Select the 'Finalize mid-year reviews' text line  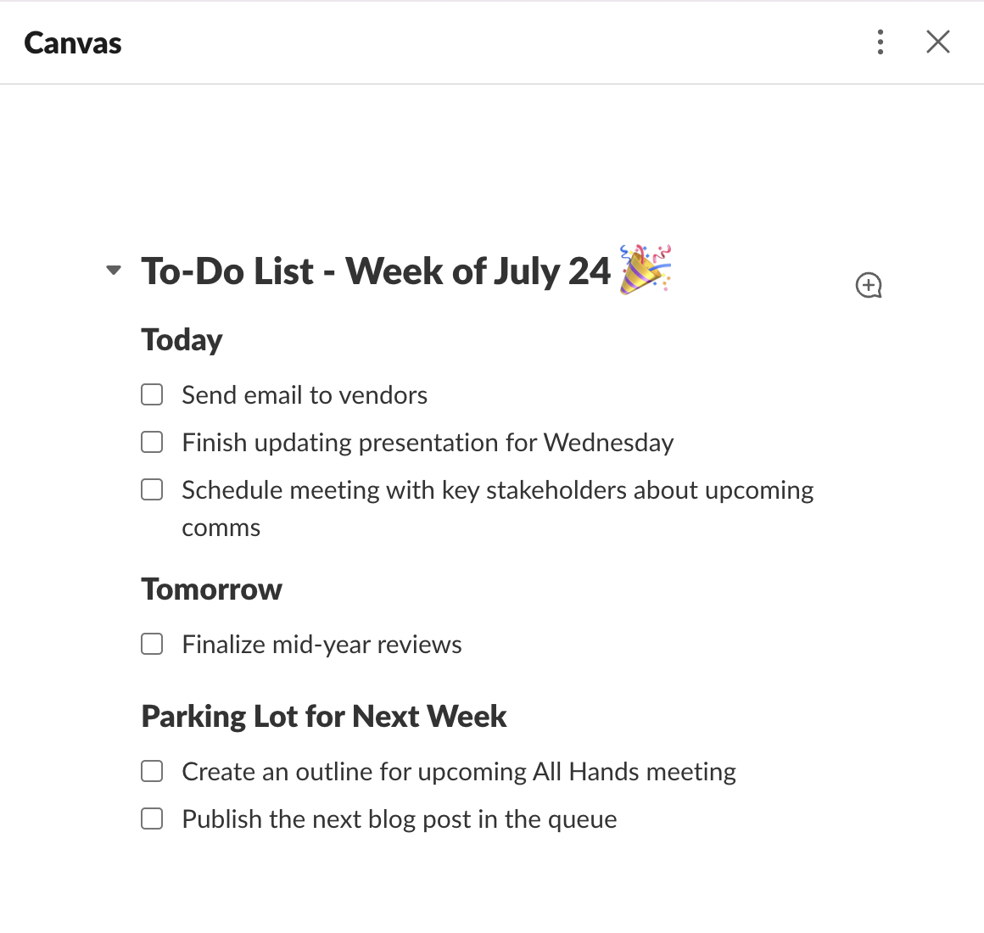[x=321, y=644]
